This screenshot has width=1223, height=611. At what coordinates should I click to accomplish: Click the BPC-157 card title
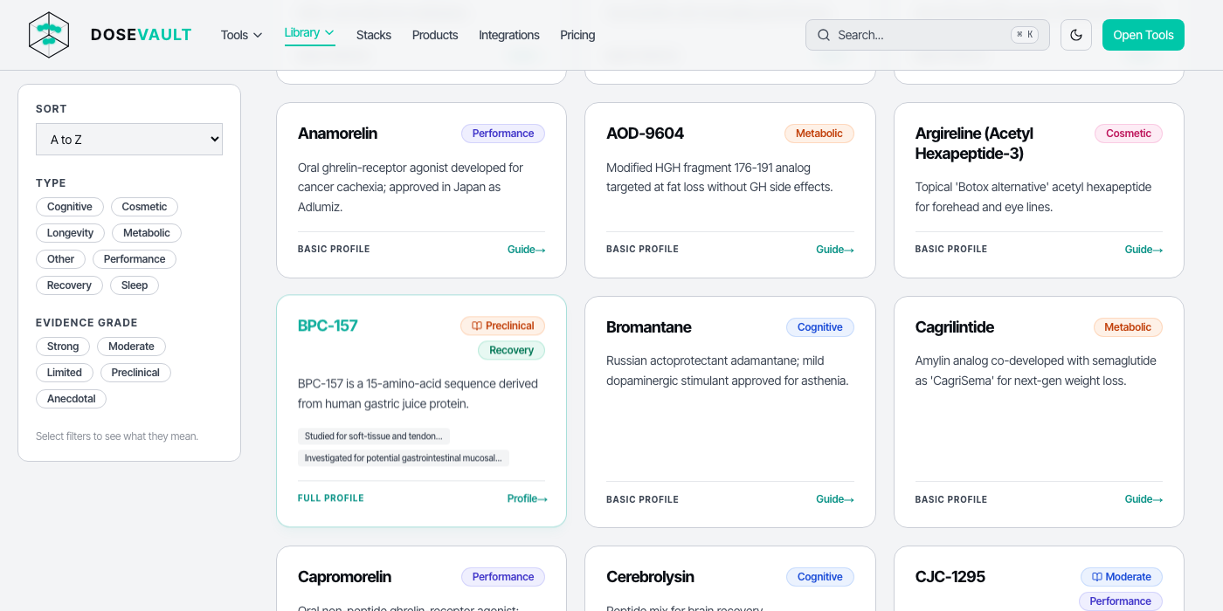point(328,326)
